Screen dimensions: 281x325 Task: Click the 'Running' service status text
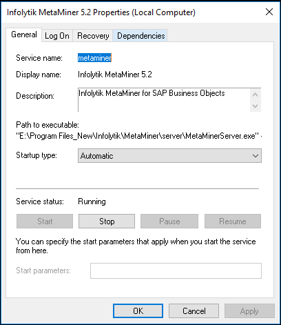pyautogui.click(x=92, y=201)
